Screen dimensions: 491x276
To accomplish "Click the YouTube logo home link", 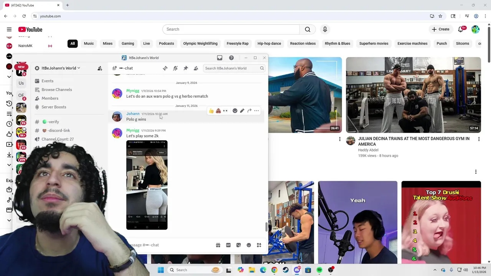I will [x=30, y=30].
